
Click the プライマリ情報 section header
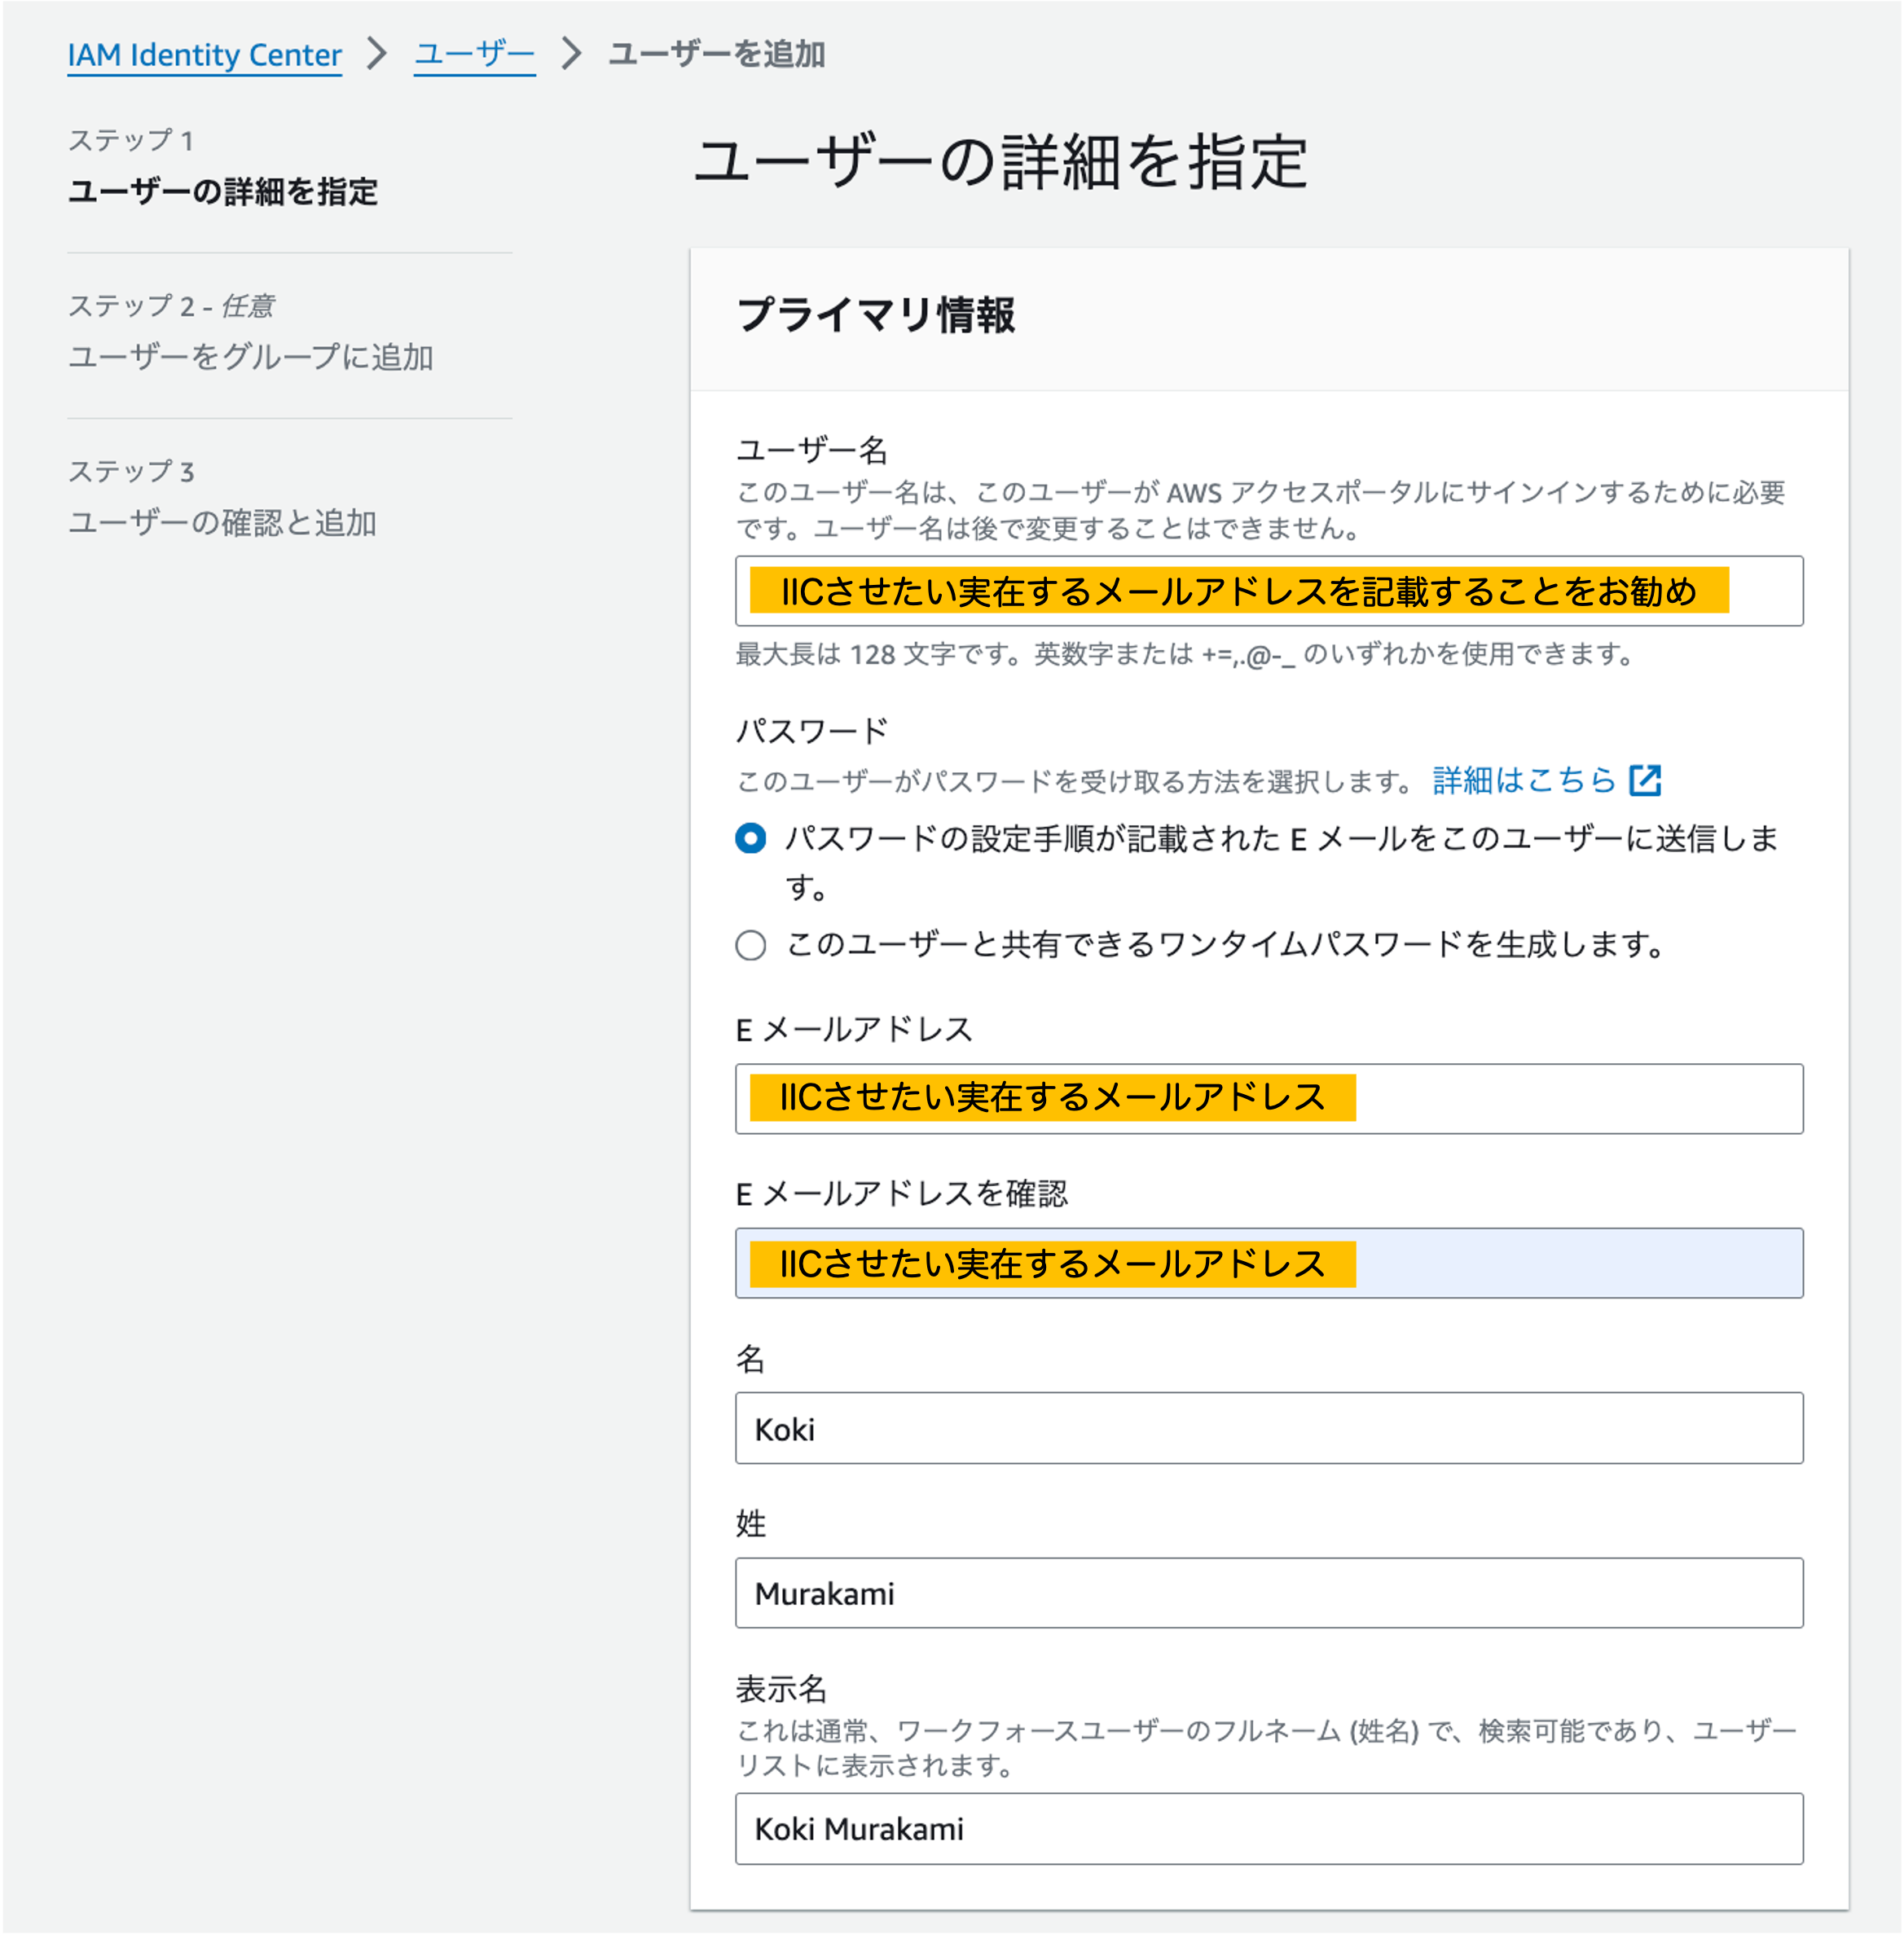pyautogui.click(x=875, y=316)
